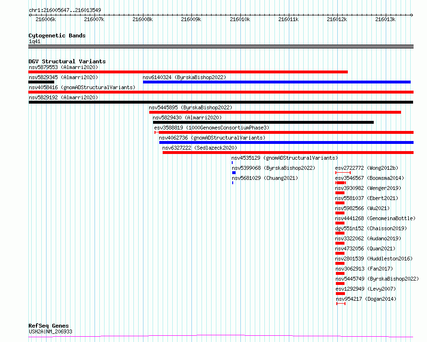Click the blue bar of nsv4062736
This screenshot has height=342, width=427.
[286, 142]
